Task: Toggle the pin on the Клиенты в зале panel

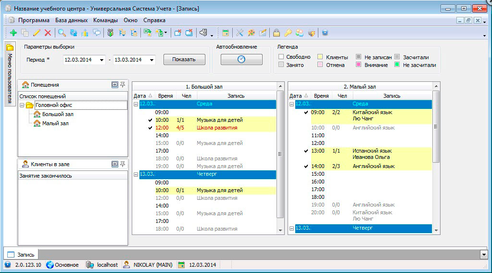Action: pyautogui.click(x=123, y=164)
